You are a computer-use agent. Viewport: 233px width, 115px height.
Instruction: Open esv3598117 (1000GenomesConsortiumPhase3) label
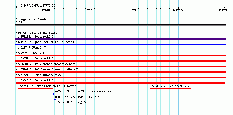coord(47,64)
